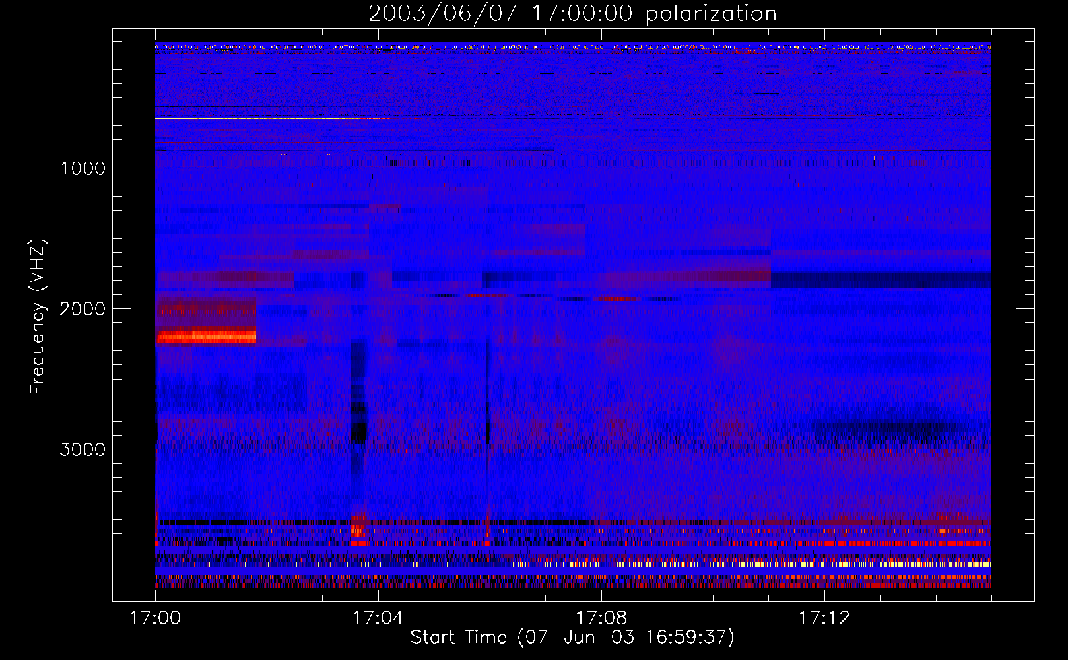
Task: Click the 17:12 time tick label
Action: pyautogui.click(x=824, y=618)
